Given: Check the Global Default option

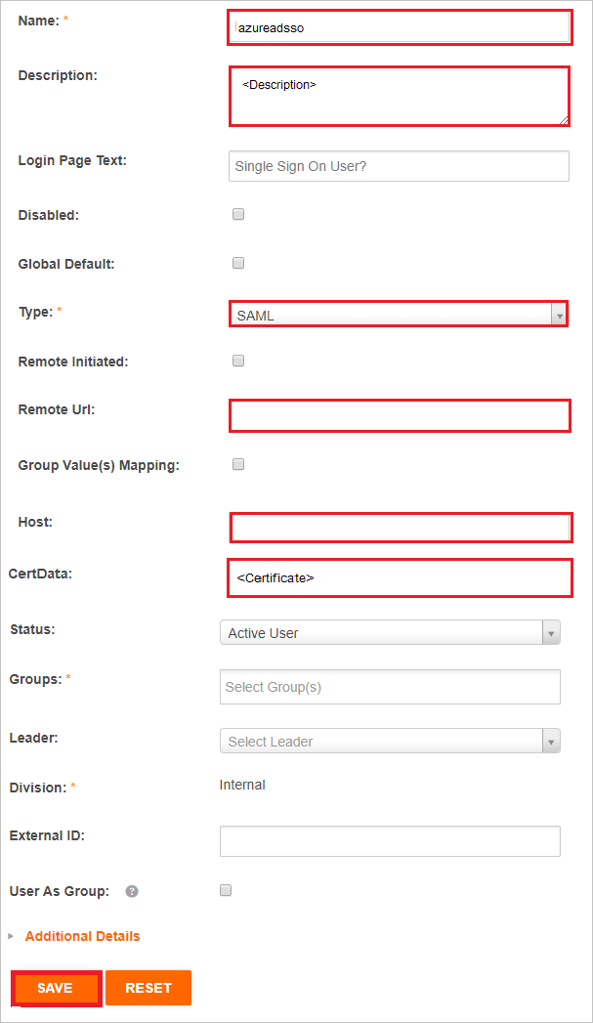Looking at the screenshot, I should tap(237, 262).
